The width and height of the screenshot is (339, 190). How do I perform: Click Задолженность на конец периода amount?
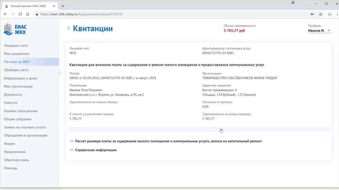click(x=208, y=119)
